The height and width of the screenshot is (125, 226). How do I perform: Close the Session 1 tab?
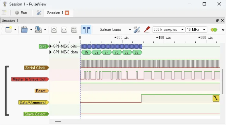(x=67, y=13)
